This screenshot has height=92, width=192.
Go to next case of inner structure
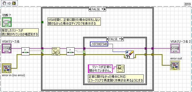122,39
